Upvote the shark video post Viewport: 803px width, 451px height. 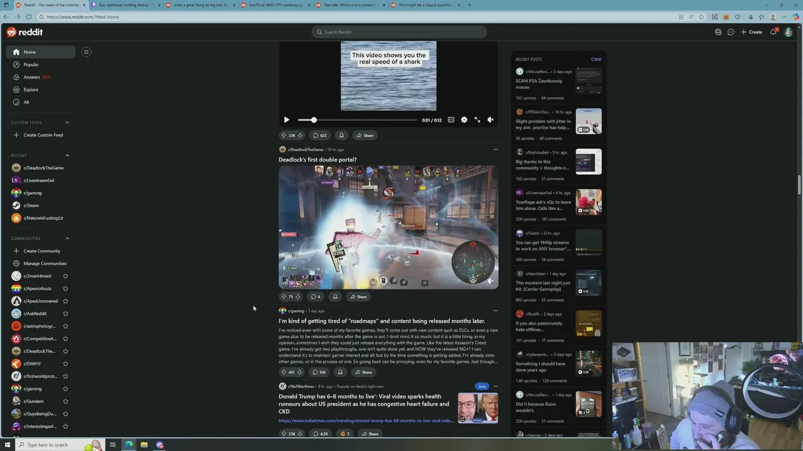click(x=284, y=135)
